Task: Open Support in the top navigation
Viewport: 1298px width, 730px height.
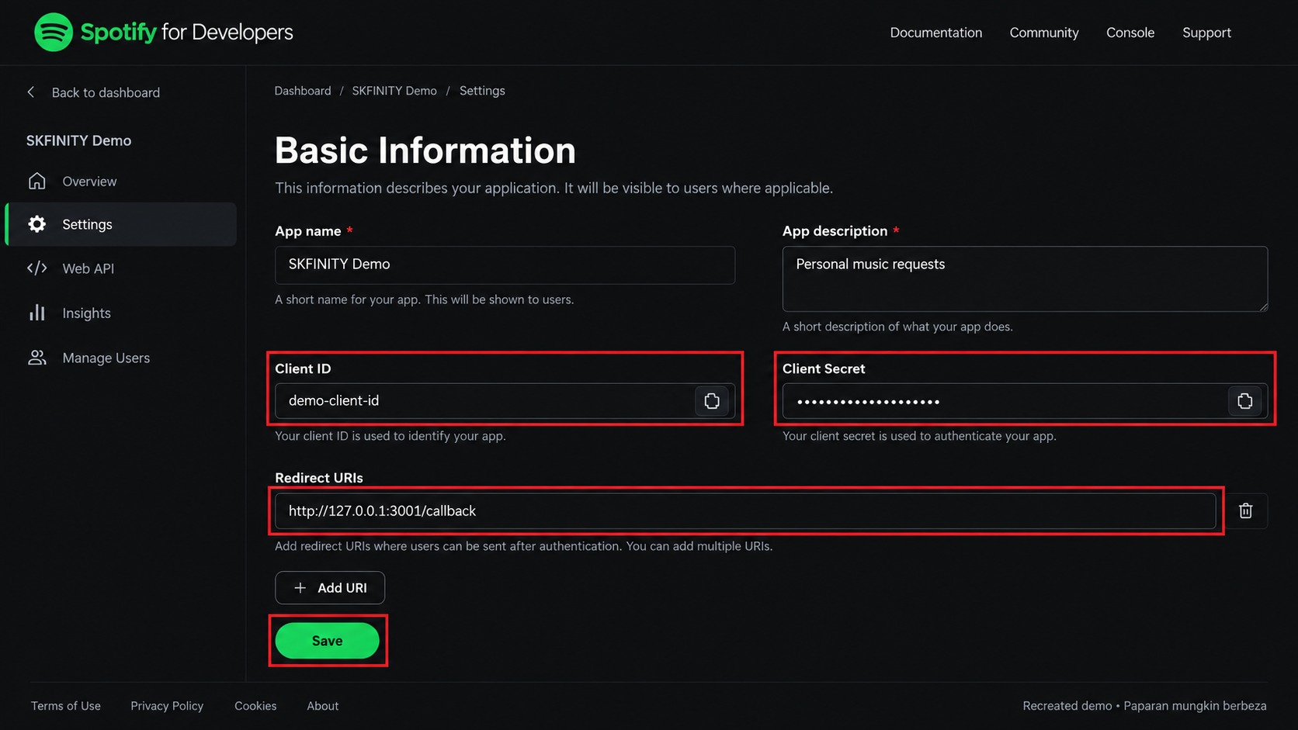Action: coord(1206,33)
